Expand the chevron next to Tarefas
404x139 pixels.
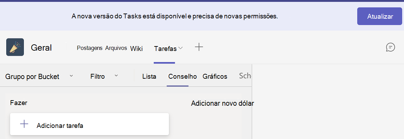[x=180, y=49]
